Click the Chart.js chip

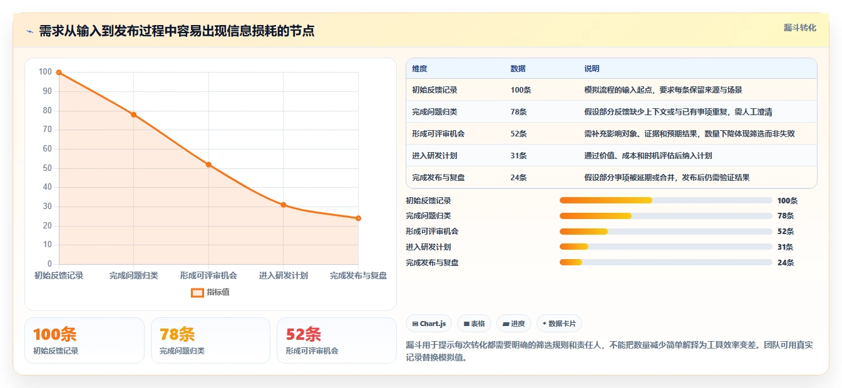(x=429, y=324)
